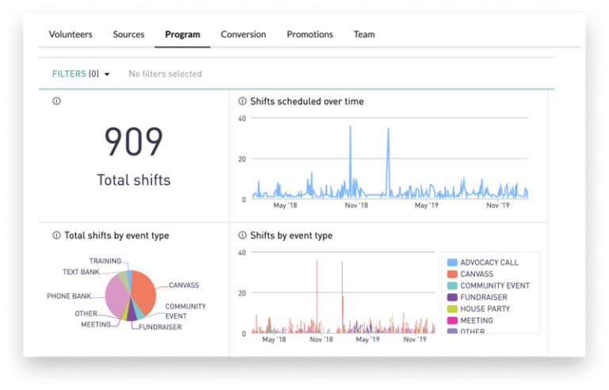Click the FILTERS (0) label

[75, 75]
